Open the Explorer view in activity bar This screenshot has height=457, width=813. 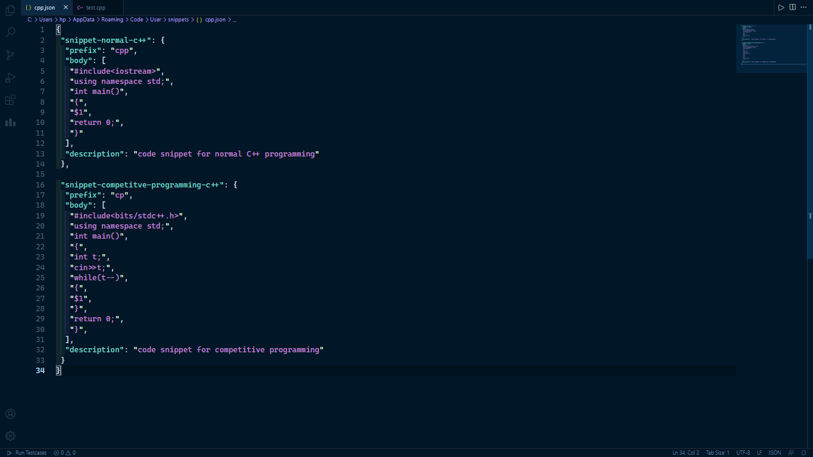[10, 10]
